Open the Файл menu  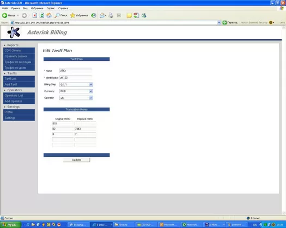point(5,8)
